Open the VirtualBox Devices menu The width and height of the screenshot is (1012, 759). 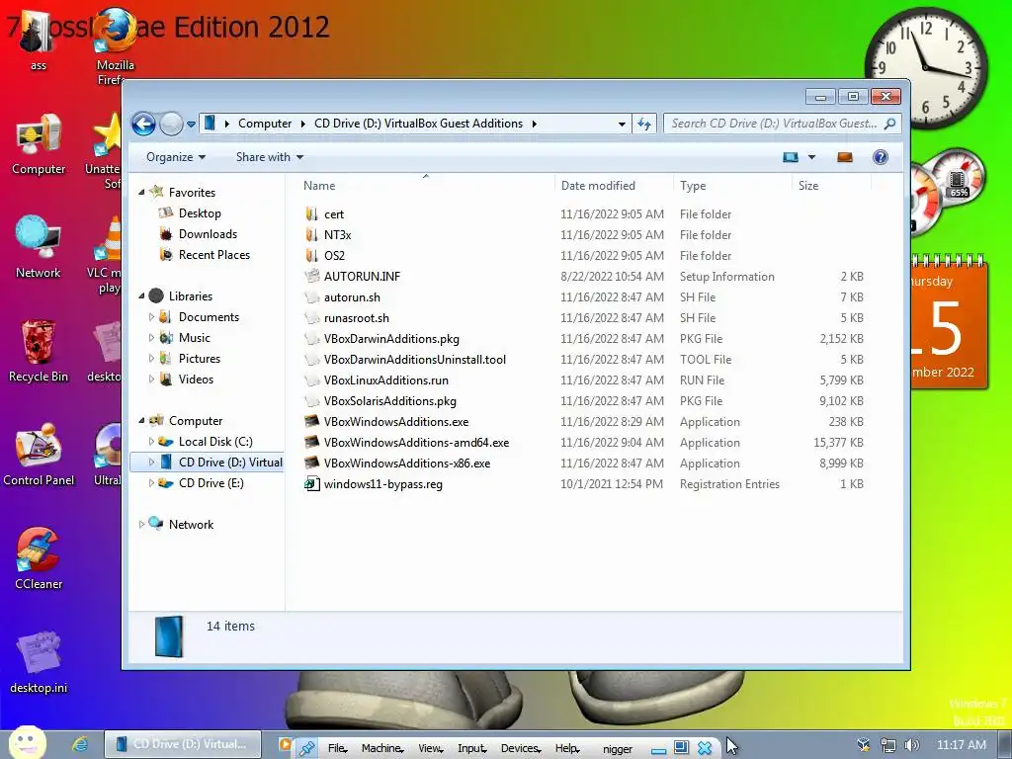(x=521, y=748)
